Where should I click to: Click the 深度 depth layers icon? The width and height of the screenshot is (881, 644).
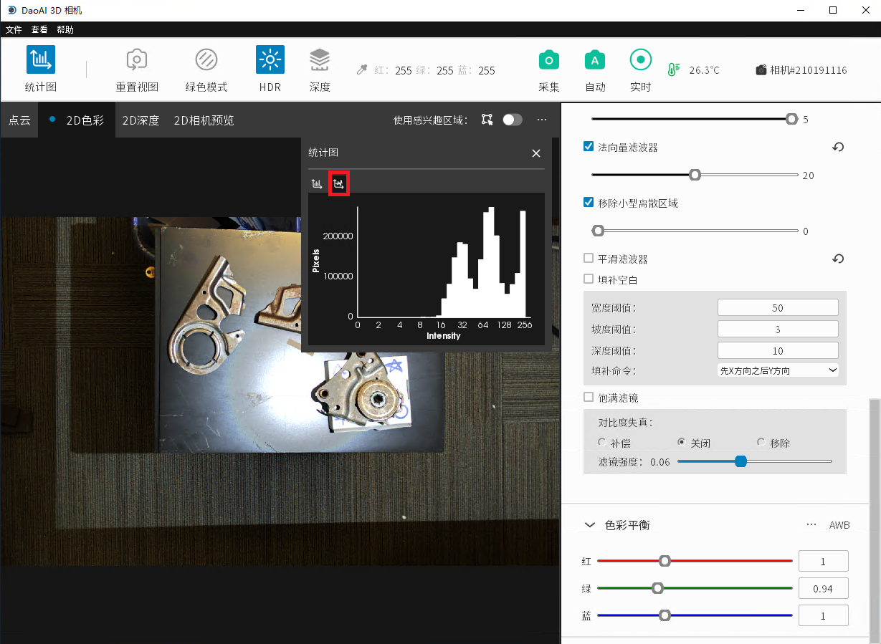(x=320, y=60)
